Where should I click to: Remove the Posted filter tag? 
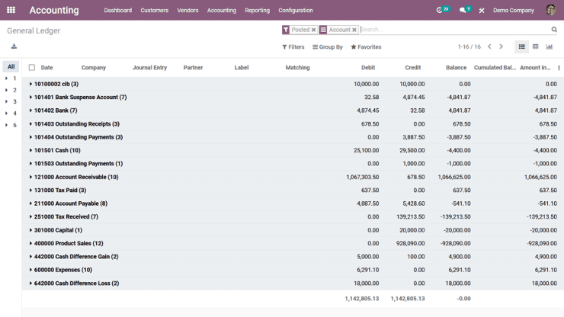[313, 30]
